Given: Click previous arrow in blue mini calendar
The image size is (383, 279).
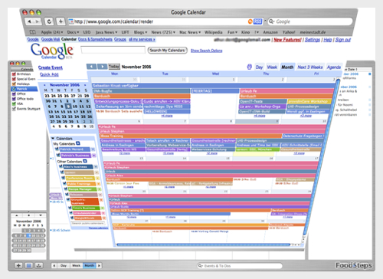Looking at the screenshot, I should 45,85.
